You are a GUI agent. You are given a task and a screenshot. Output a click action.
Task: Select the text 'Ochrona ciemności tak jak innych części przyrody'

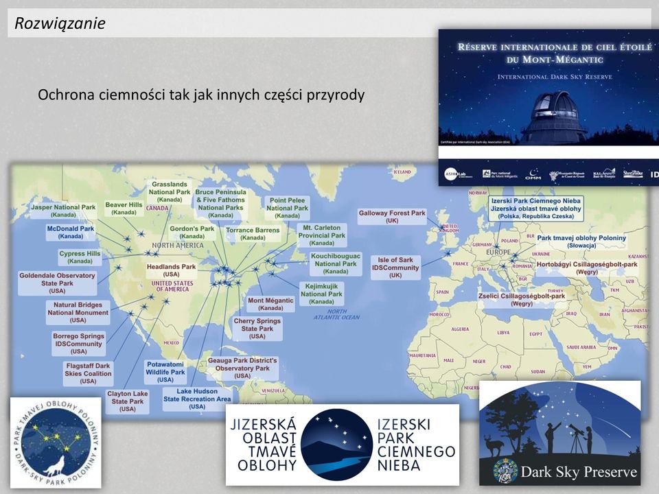point(201,95)
